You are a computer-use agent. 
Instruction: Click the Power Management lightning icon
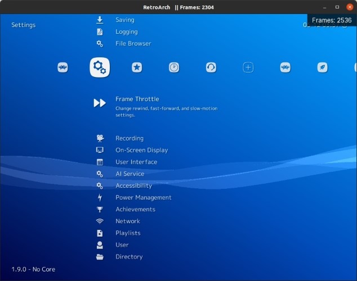coord(100,197)
